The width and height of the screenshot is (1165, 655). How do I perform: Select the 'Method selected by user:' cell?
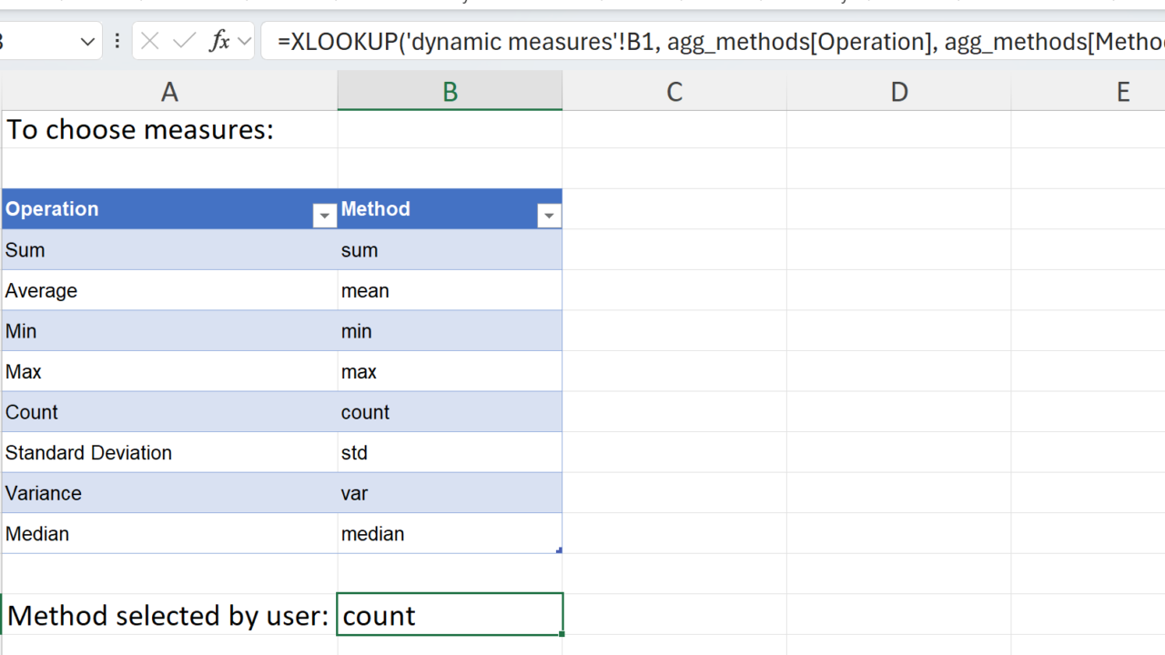pos(169,615)
